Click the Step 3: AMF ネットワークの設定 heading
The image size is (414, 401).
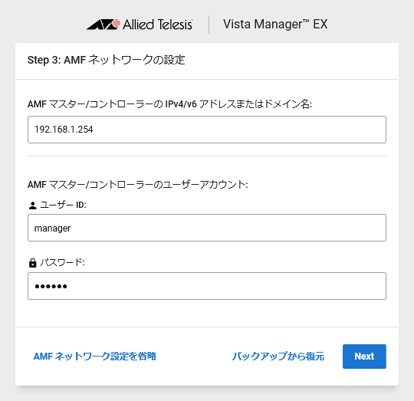click(x=106, y=60)
